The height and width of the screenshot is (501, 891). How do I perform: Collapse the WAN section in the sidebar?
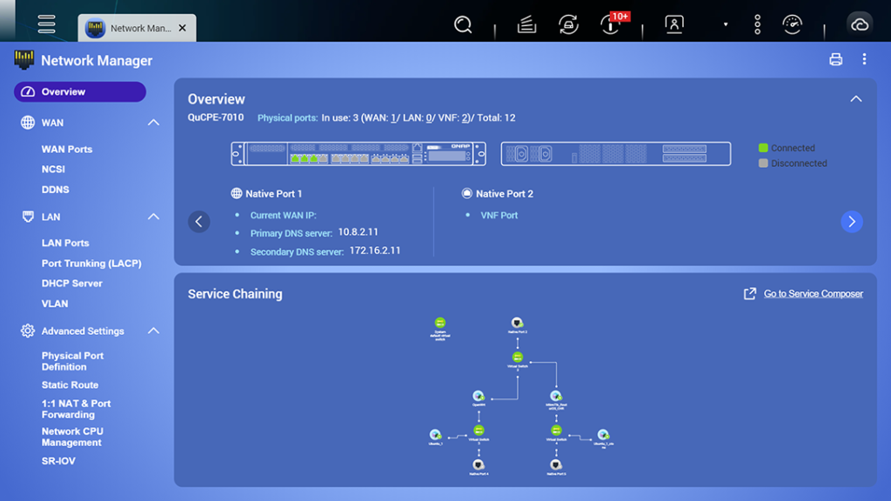point(153,122)
